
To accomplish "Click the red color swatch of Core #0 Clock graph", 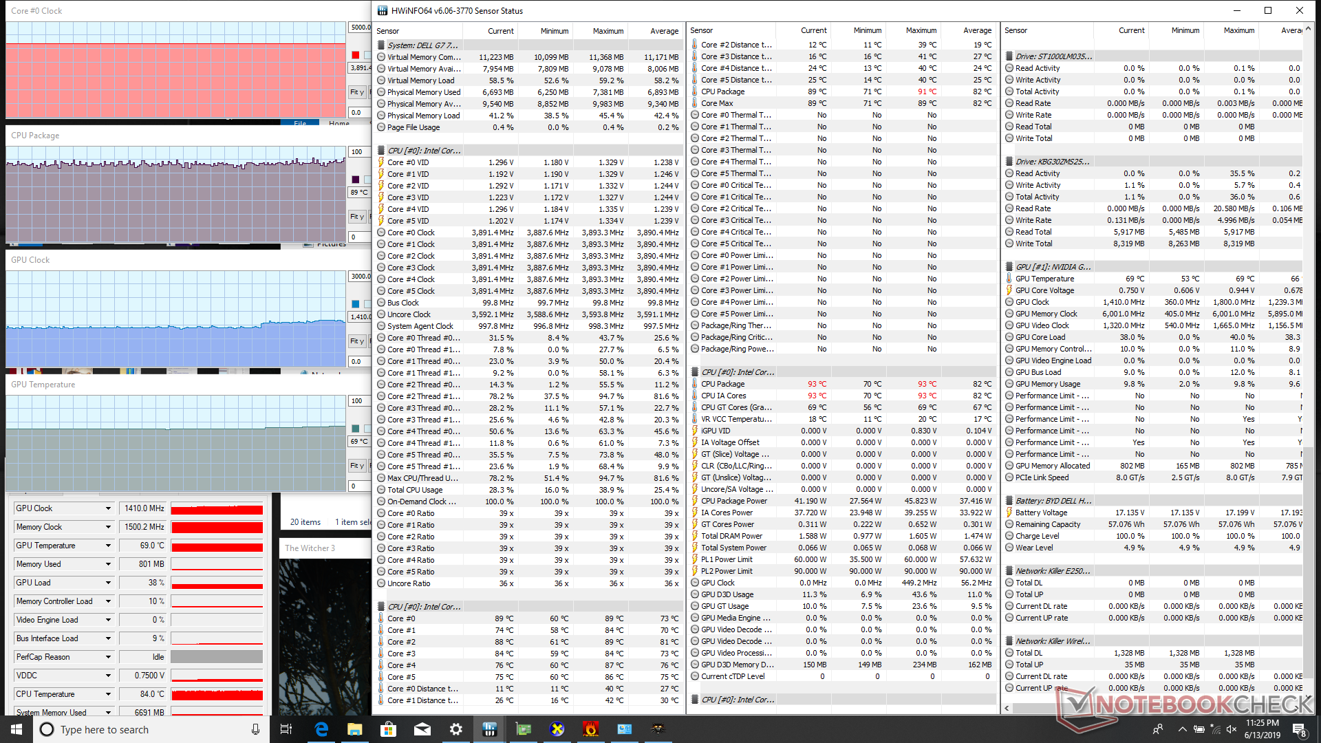I will pos(356,55).
